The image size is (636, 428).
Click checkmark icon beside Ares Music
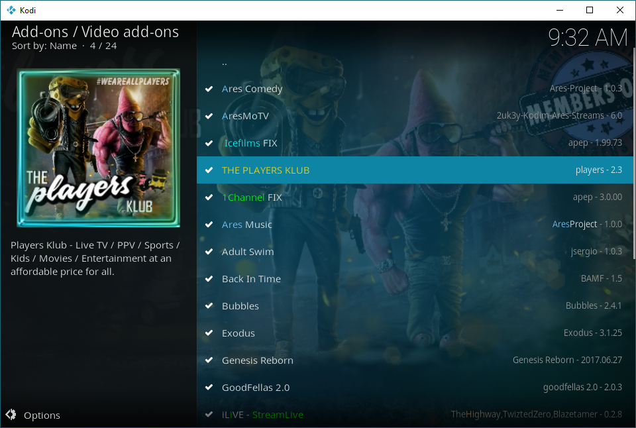[x=209, y=225]
